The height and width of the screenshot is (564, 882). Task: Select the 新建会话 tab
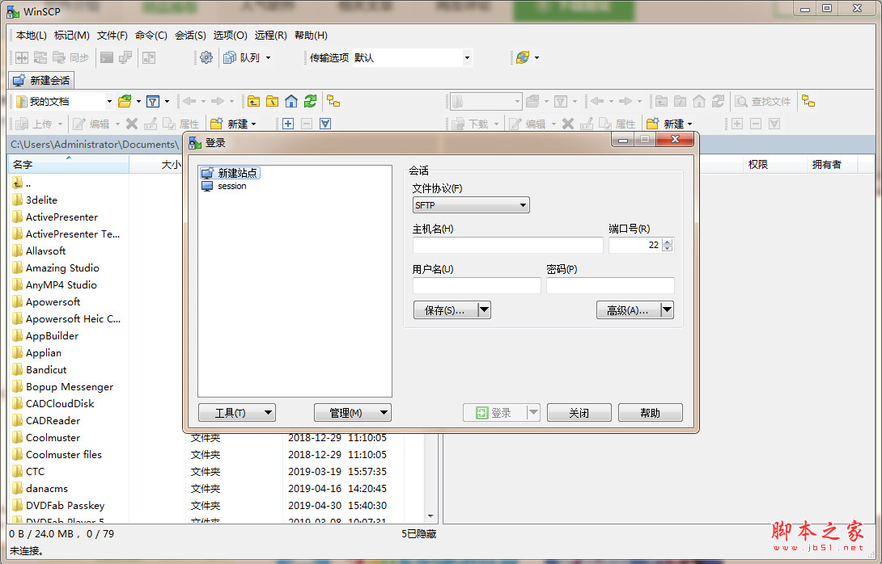coord(41,80)
